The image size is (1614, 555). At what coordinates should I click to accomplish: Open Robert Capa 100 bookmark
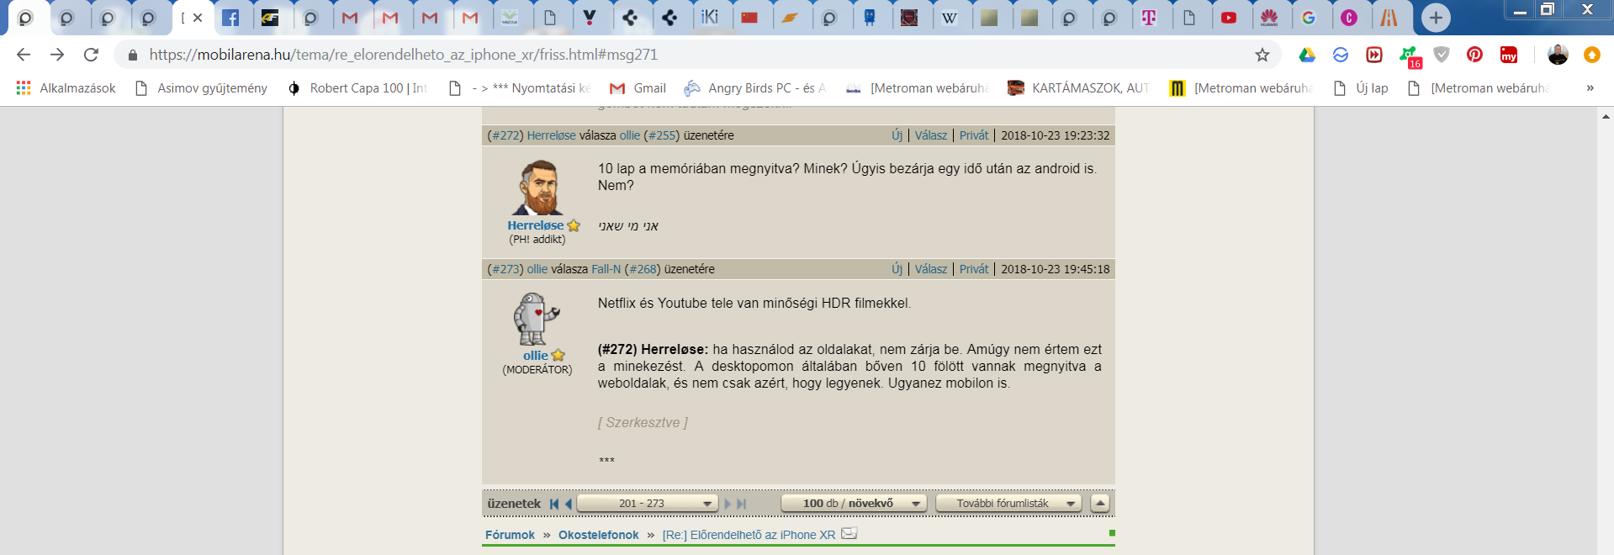click(x=357, y=87)
